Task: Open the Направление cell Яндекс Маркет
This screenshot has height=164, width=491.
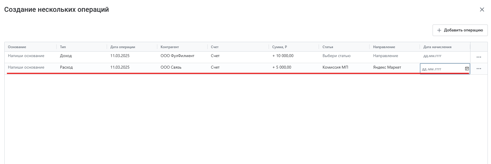Action: (394, 69)
